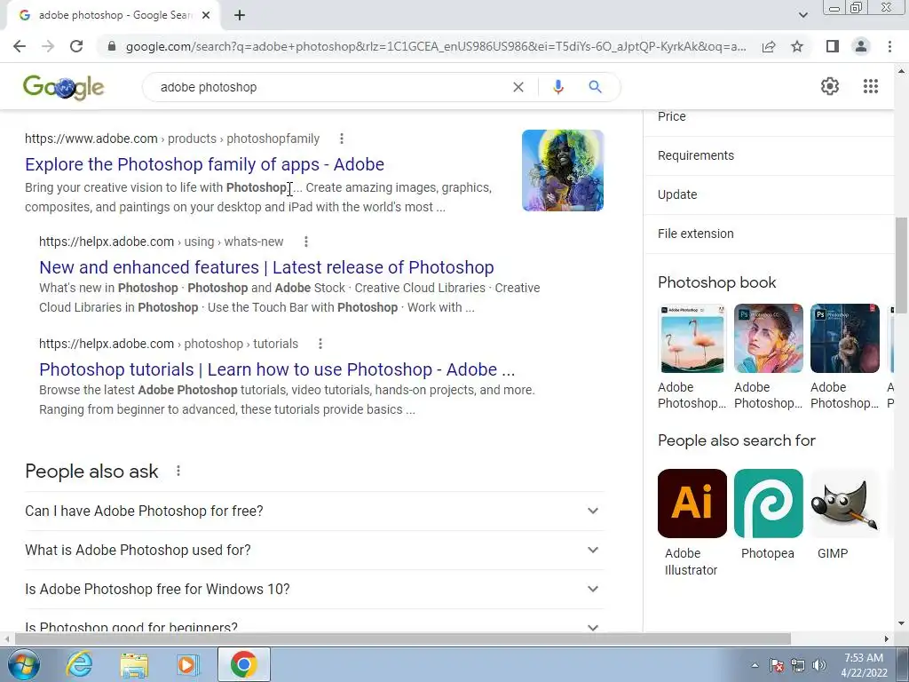Screen dimensions: 909x682
Task: Click the horizontal scrollbar at page bottom
Action: (x=403, y=638)
